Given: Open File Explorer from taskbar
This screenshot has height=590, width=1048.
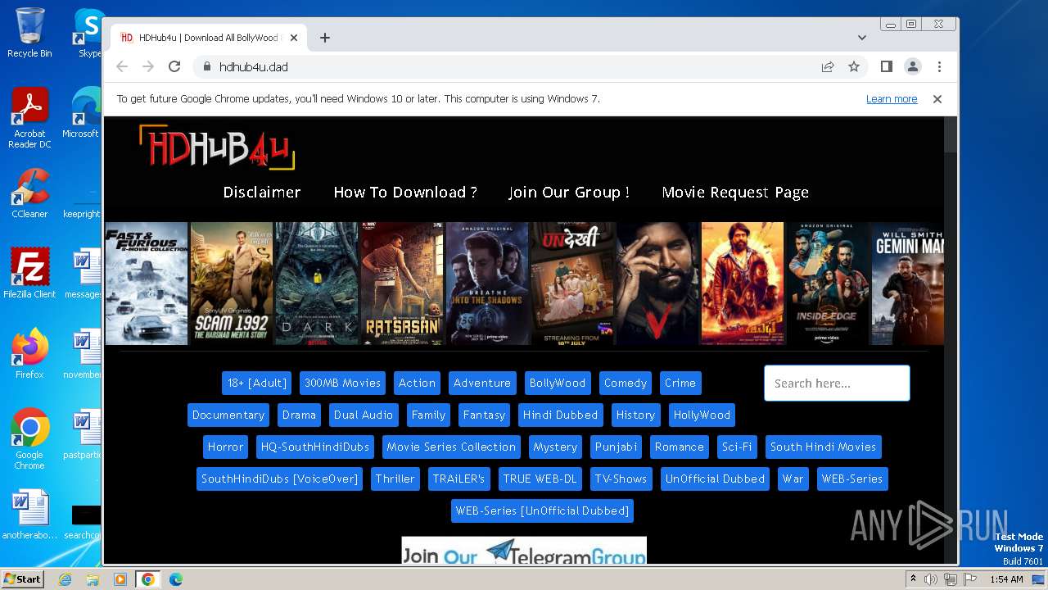Looking at the screenshot, I should [93, 579].
